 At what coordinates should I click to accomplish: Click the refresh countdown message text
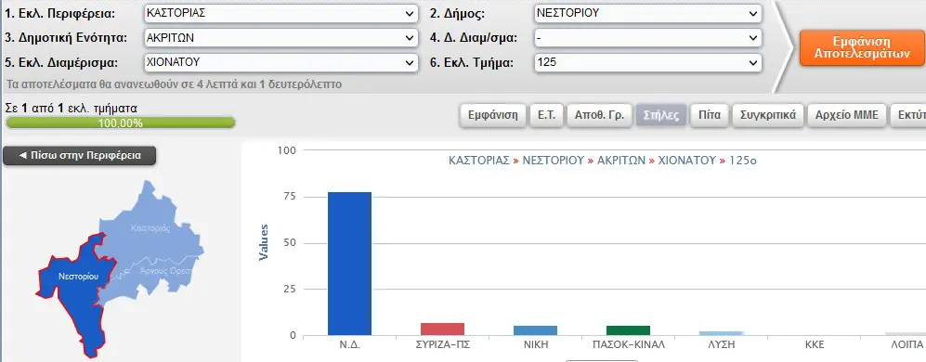click(174, 84)
